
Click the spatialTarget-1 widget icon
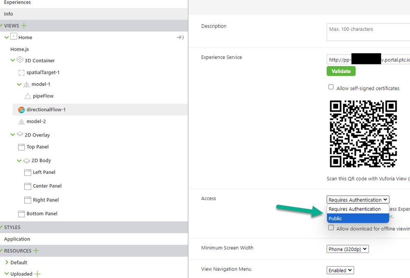[x=21, y=73]
